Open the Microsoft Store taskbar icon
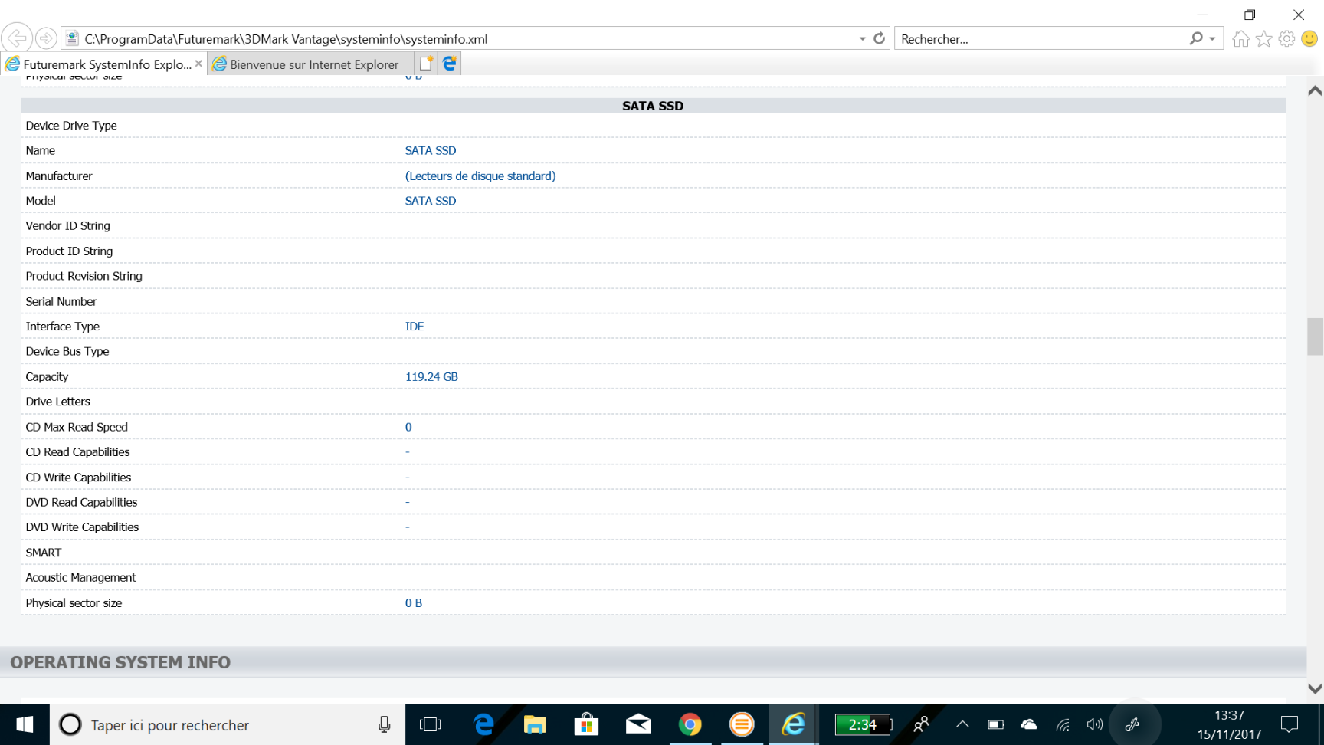The width and height of the screenshot is (1324, 745). [586, 724]
